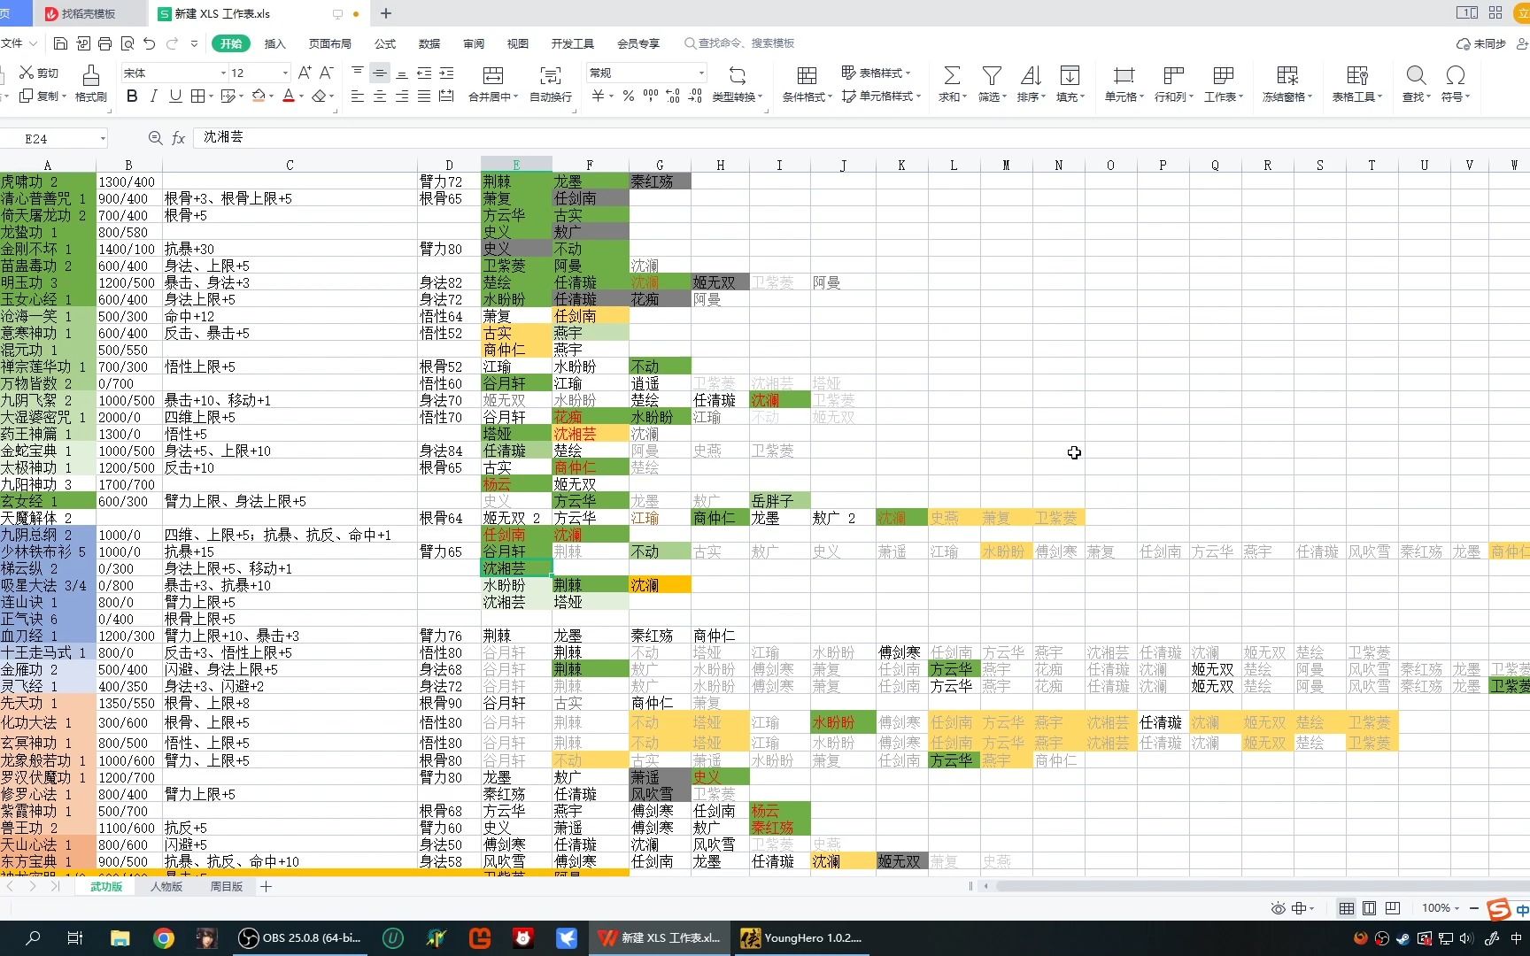Toggle horizontal center alignment

(380, 96)
